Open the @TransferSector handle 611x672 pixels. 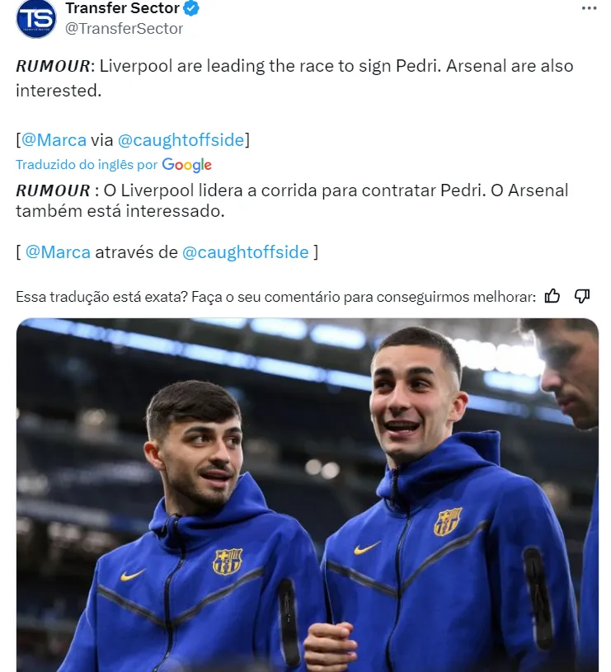[124, 29]
